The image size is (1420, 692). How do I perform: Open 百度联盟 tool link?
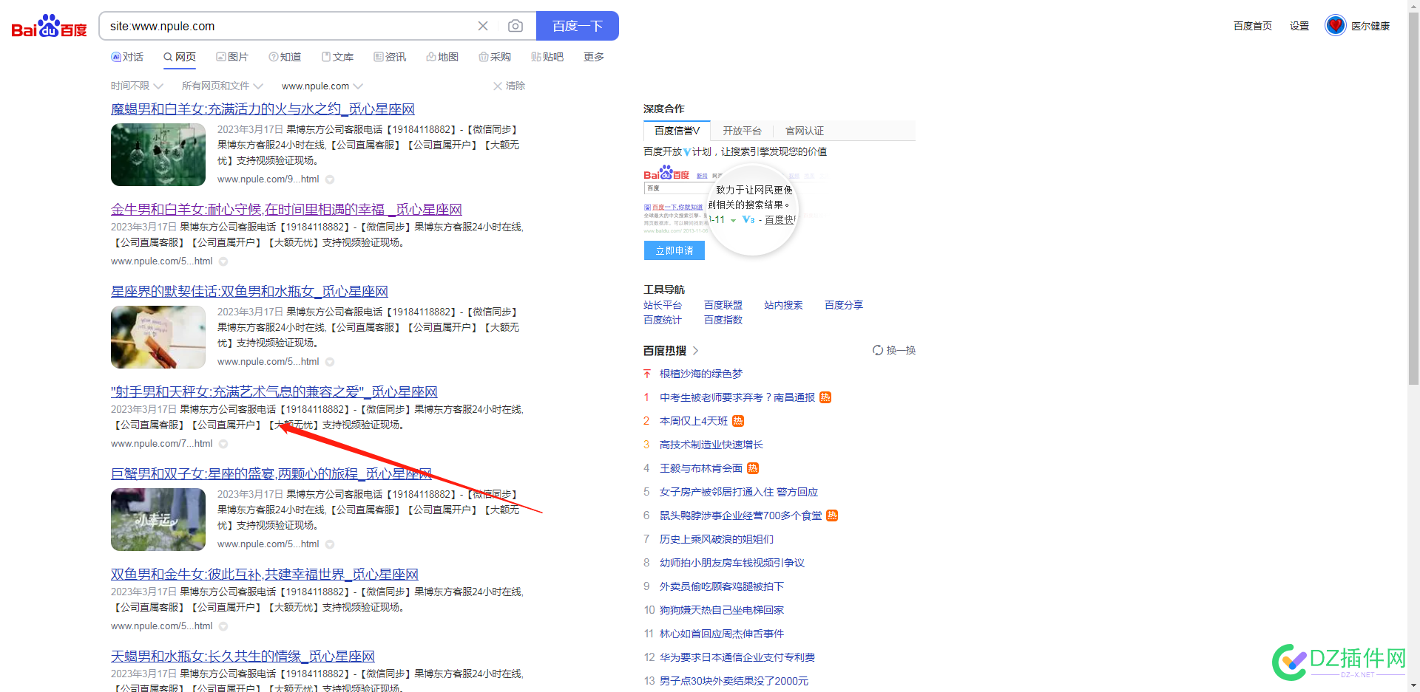pyautogui.click(x=723, y=305)
